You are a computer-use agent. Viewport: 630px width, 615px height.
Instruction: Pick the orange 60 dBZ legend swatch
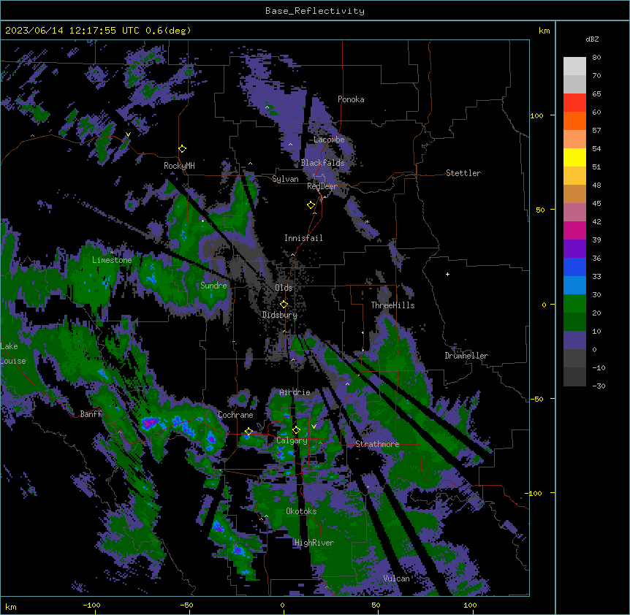(574, 121)
